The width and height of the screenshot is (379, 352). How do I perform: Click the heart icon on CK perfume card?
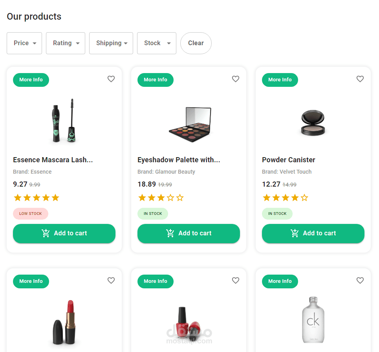pyautogui.click(x=360, y=280)
